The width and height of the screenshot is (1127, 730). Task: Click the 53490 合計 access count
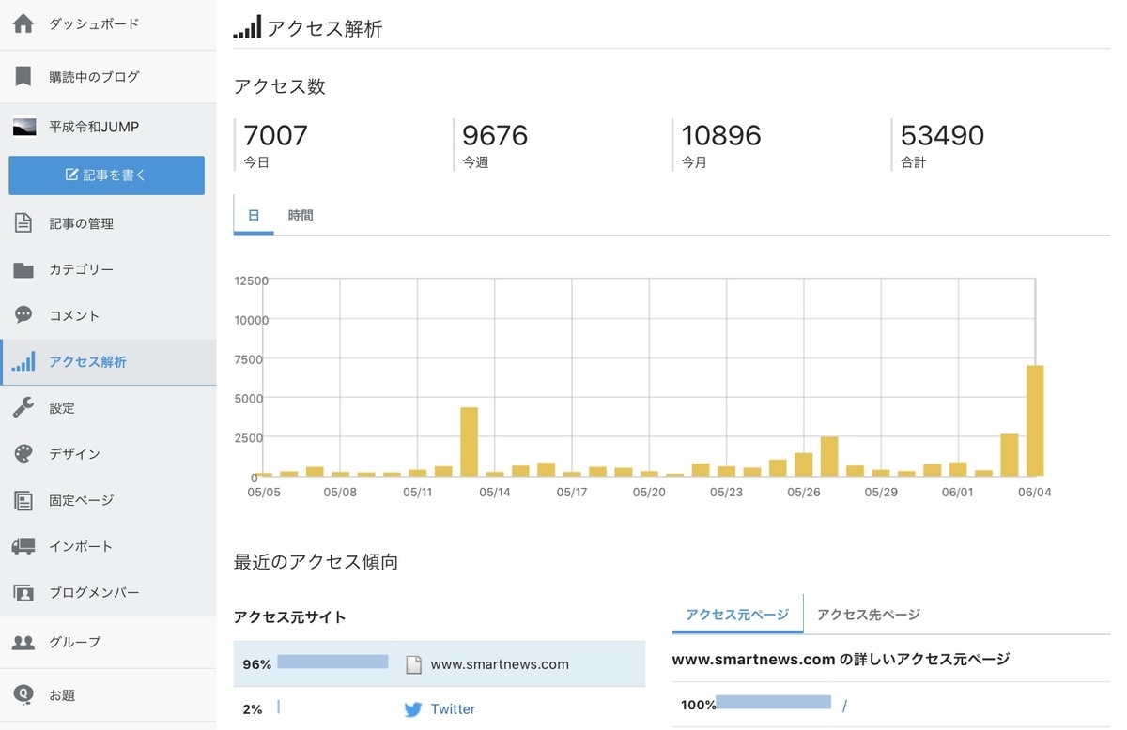[x=942, y=135]
